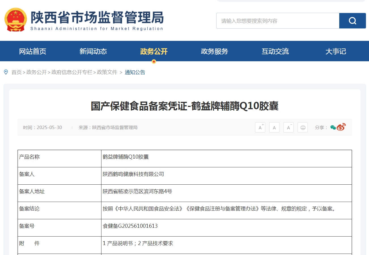The height and width of the screenshot is (255, 369).
Task: Click the printer icon to print the page
Action: [302, 127]
